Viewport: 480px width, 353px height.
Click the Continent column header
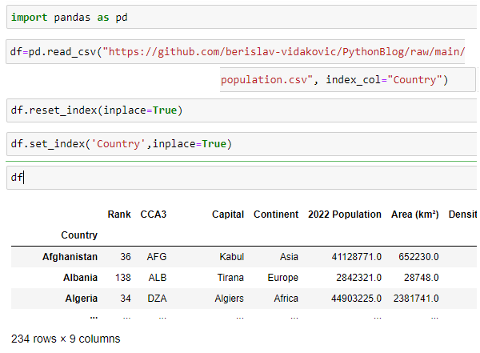(x=276, y=215)
